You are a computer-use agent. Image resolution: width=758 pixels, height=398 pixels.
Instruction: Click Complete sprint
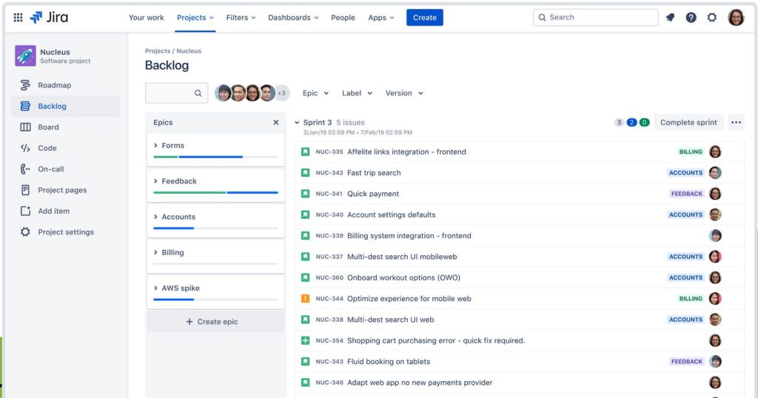click(688, 122)
